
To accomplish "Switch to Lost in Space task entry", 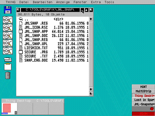I will click(x=143, y=100).
